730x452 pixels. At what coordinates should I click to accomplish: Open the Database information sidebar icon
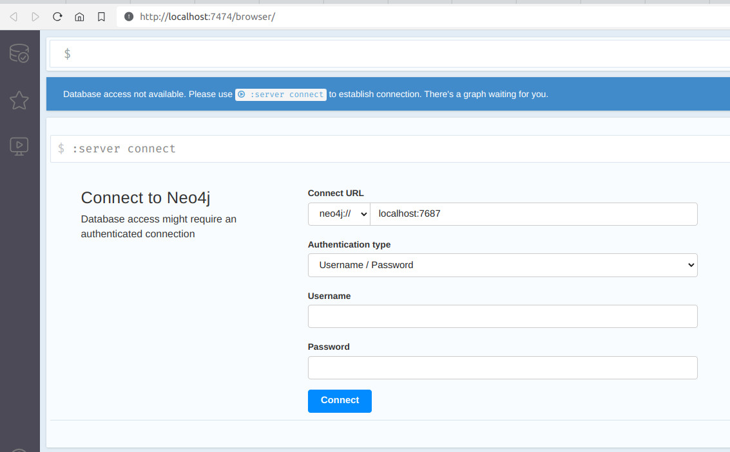[x=19, y=53]
